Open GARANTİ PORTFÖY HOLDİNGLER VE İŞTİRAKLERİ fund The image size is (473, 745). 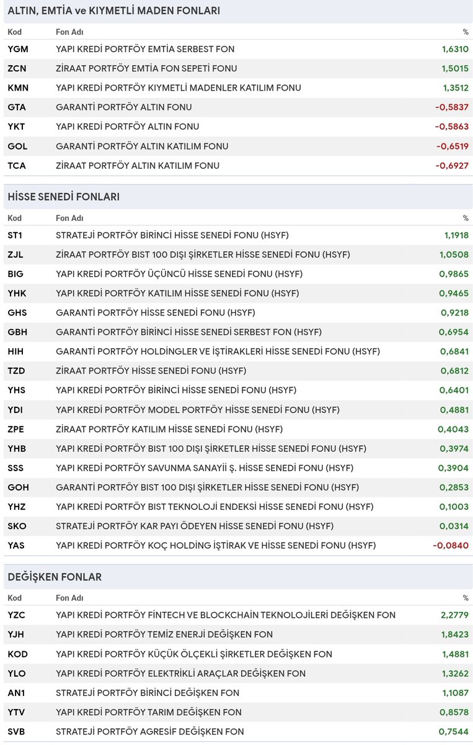218,351
